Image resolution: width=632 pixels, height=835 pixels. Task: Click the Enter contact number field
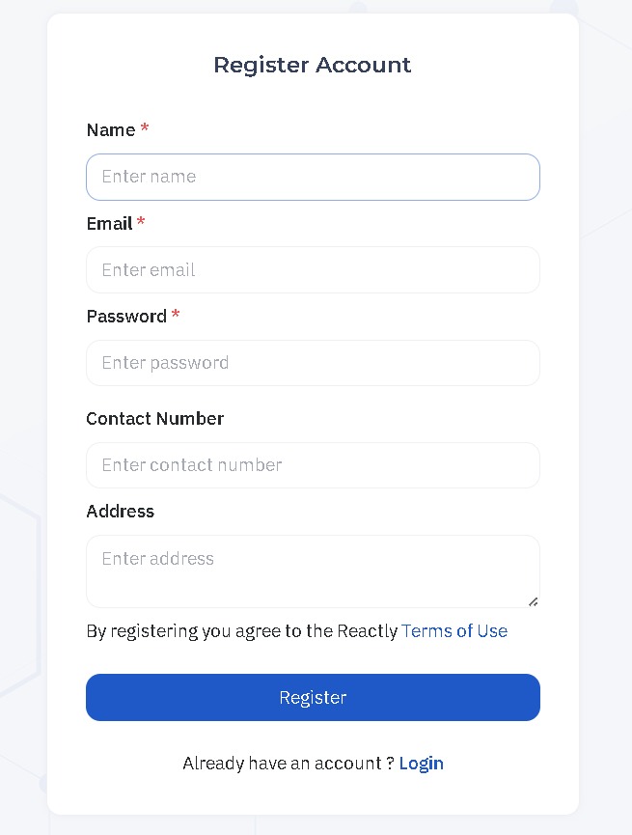tap(313, 465)
